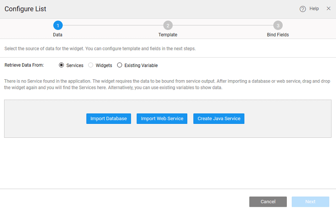Go to step 3 circle indicator

pyautogui.click(x=278, y=26)
